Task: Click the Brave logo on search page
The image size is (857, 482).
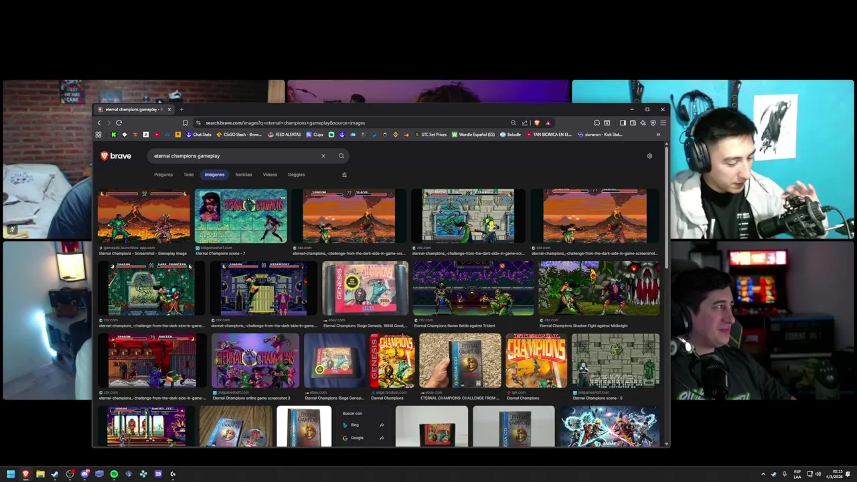Action: pyautogui.click(x=116, y=156)
